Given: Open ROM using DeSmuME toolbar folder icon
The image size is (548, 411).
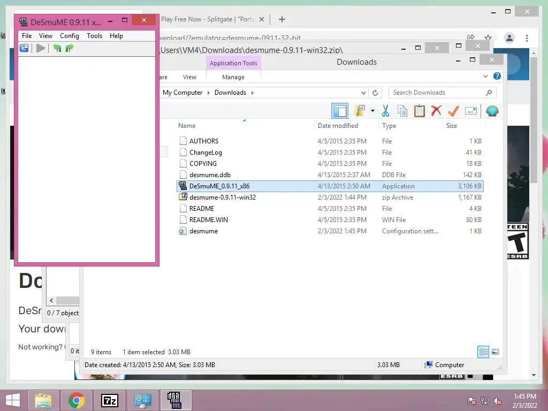Looking at the screenshot, I should (x=24, y=48).
